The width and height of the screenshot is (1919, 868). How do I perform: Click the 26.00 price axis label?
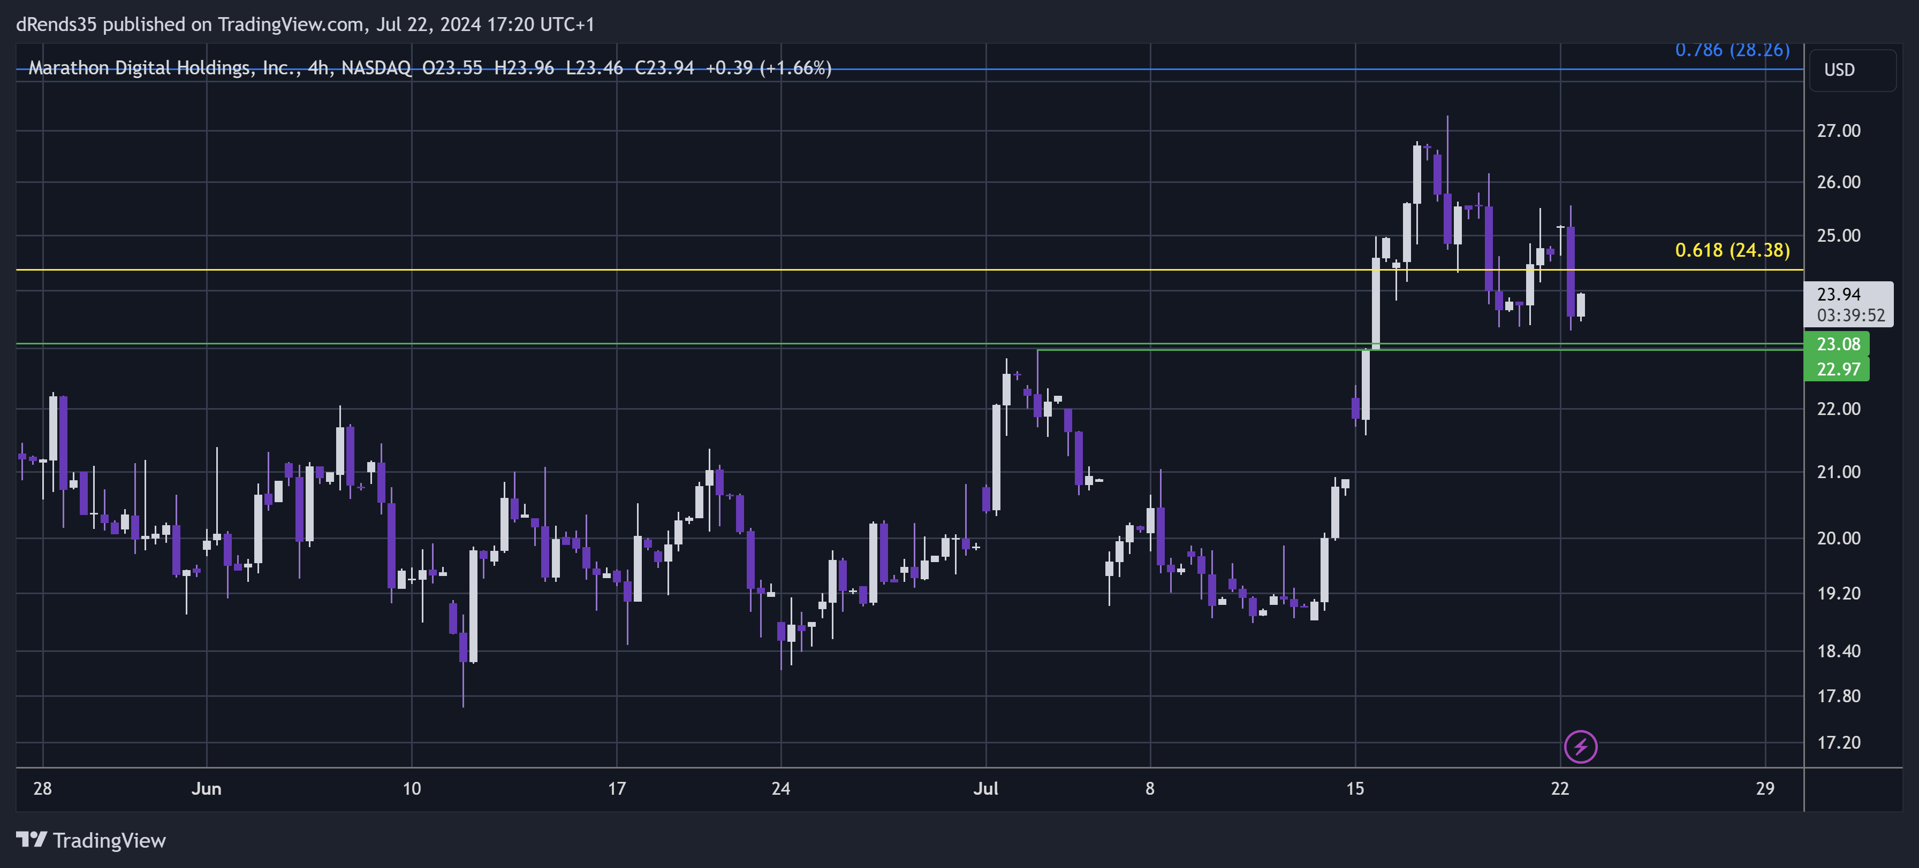tap(1838, 182)
